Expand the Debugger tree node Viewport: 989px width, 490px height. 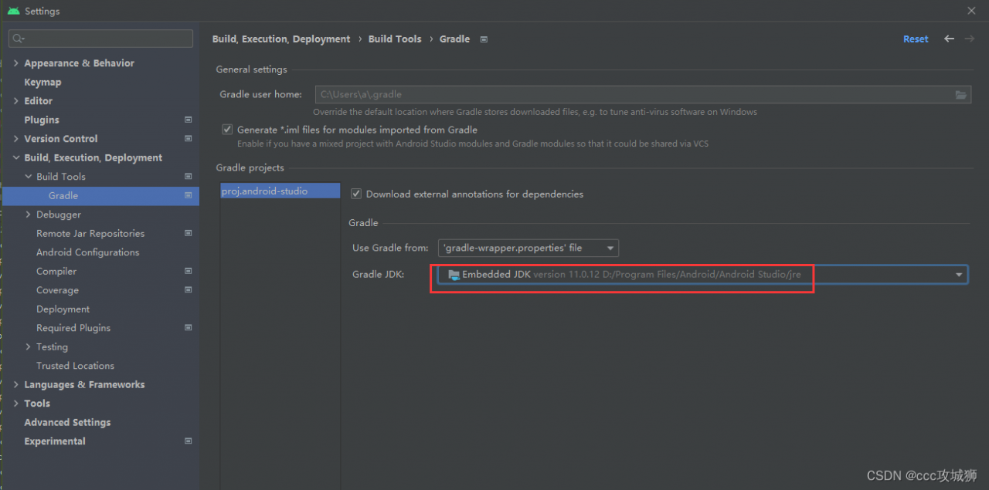[29, 215]
